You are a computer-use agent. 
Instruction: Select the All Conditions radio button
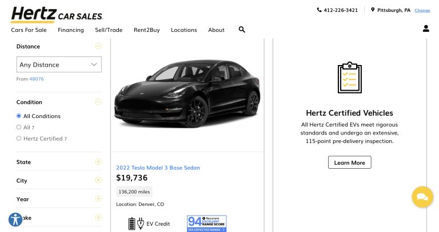(x=19, y=116)
